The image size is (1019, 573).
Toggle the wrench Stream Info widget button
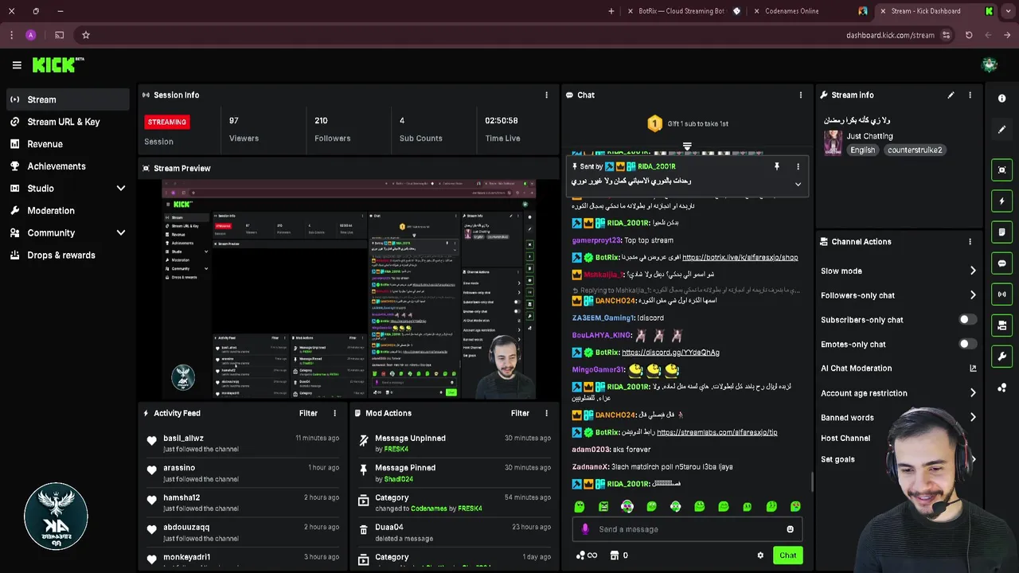(x=1002, y=356)
